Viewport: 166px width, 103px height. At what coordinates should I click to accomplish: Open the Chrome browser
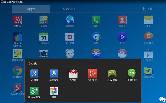click(x=17, y=71)
